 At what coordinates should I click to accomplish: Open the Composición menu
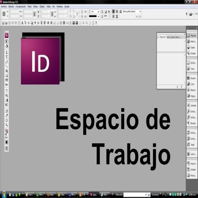[x=21, y=7]
